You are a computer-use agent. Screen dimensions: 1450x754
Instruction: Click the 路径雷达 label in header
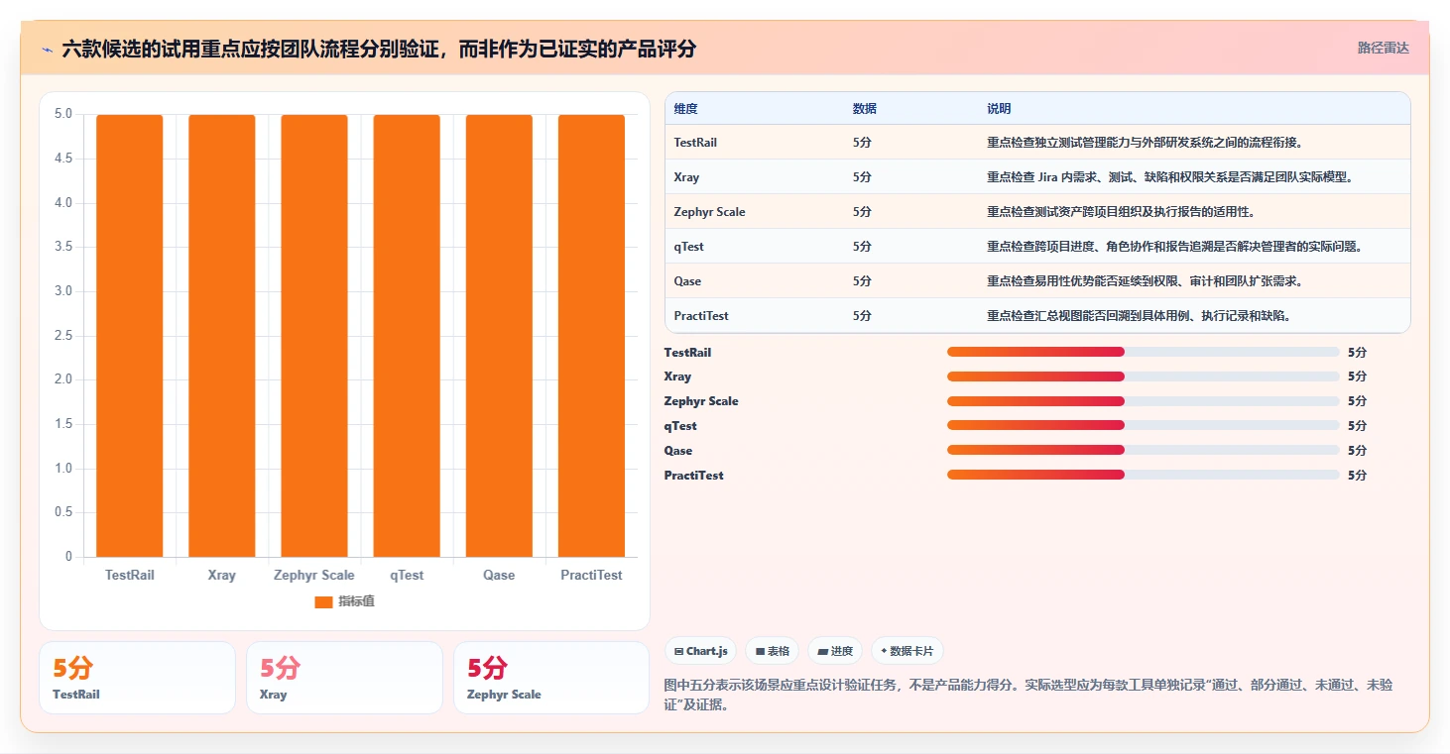[x=1383, y=48]
